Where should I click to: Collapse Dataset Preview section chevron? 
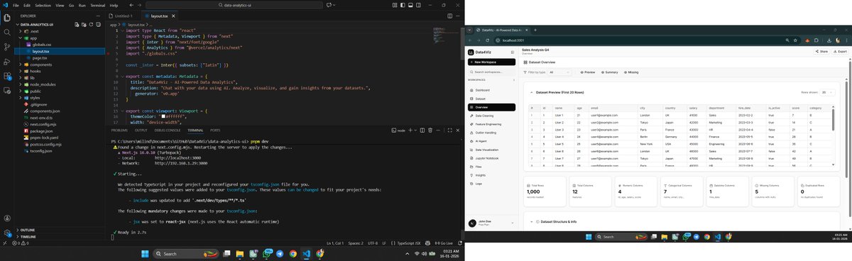[531, 93]
